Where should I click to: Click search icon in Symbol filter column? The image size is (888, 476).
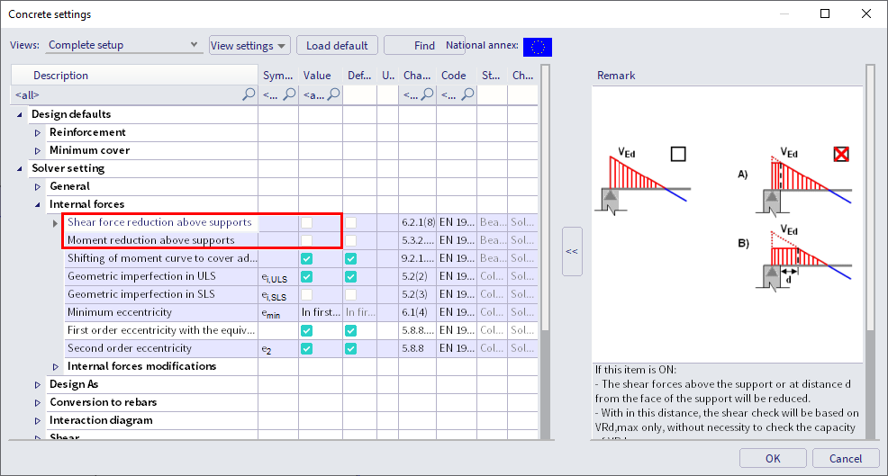pyautogui.click(x=290, y=94)
